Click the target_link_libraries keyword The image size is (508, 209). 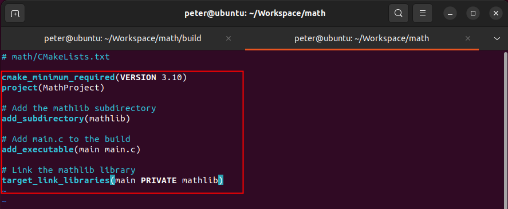pos(56,180)
